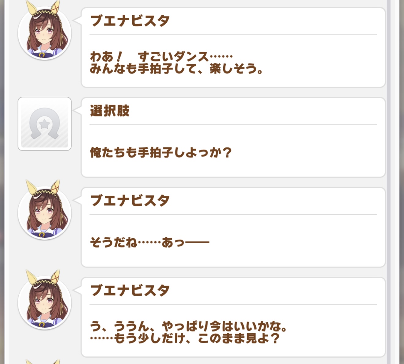Tap the divider line under the 選択肢 header
Viewport: 404px width, 364px height.
click(233, 125)
